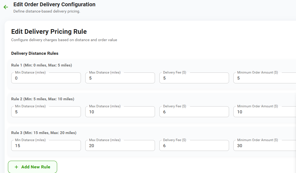The image size is (296, 173).
Task: Click the Rule 2 header label
Action: pyautogui.click(x=43, y=99)
